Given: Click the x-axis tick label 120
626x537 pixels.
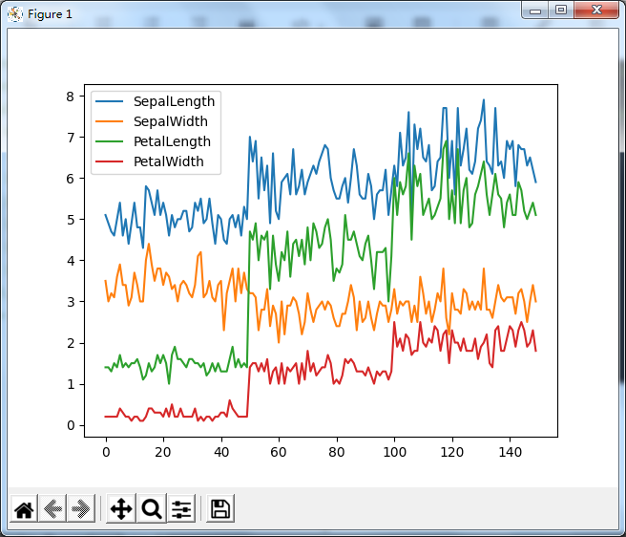Looking at the screenshot, I should (452, 452).
